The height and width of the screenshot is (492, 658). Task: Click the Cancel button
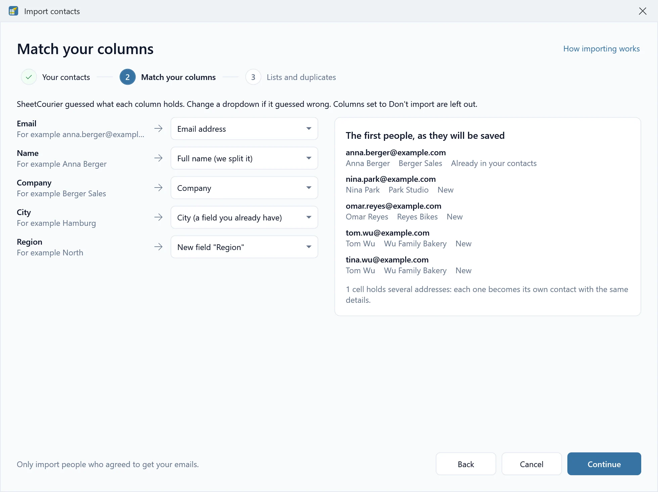[531, 464]
